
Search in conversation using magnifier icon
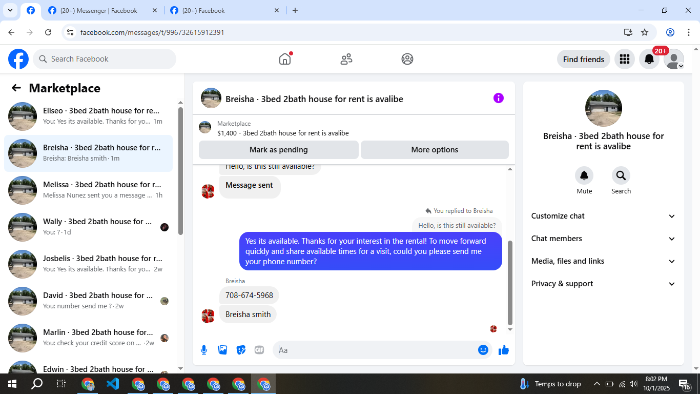click(x=621, y=176)
